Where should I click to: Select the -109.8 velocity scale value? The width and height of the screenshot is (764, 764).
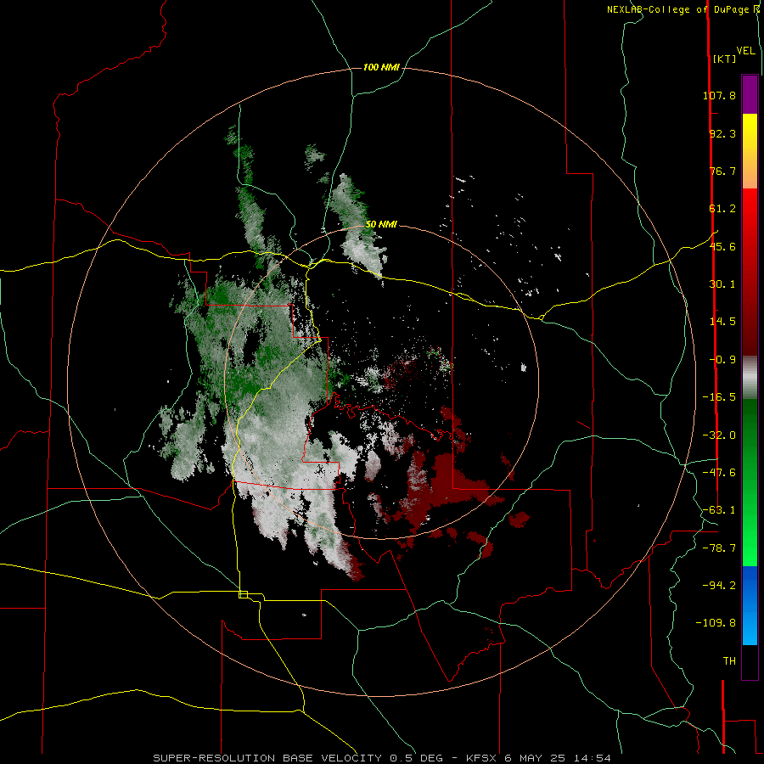pos(716,623)
